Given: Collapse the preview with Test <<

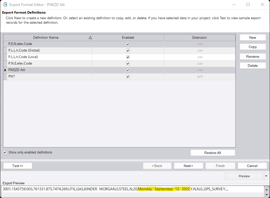Looking at the screenshot, I should [x=17, y=165].
